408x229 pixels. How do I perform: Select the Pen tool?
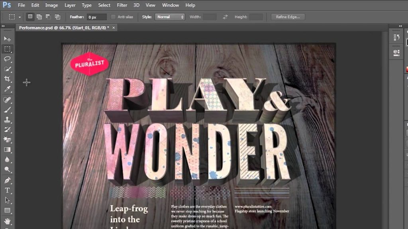(x=7, y=180)
